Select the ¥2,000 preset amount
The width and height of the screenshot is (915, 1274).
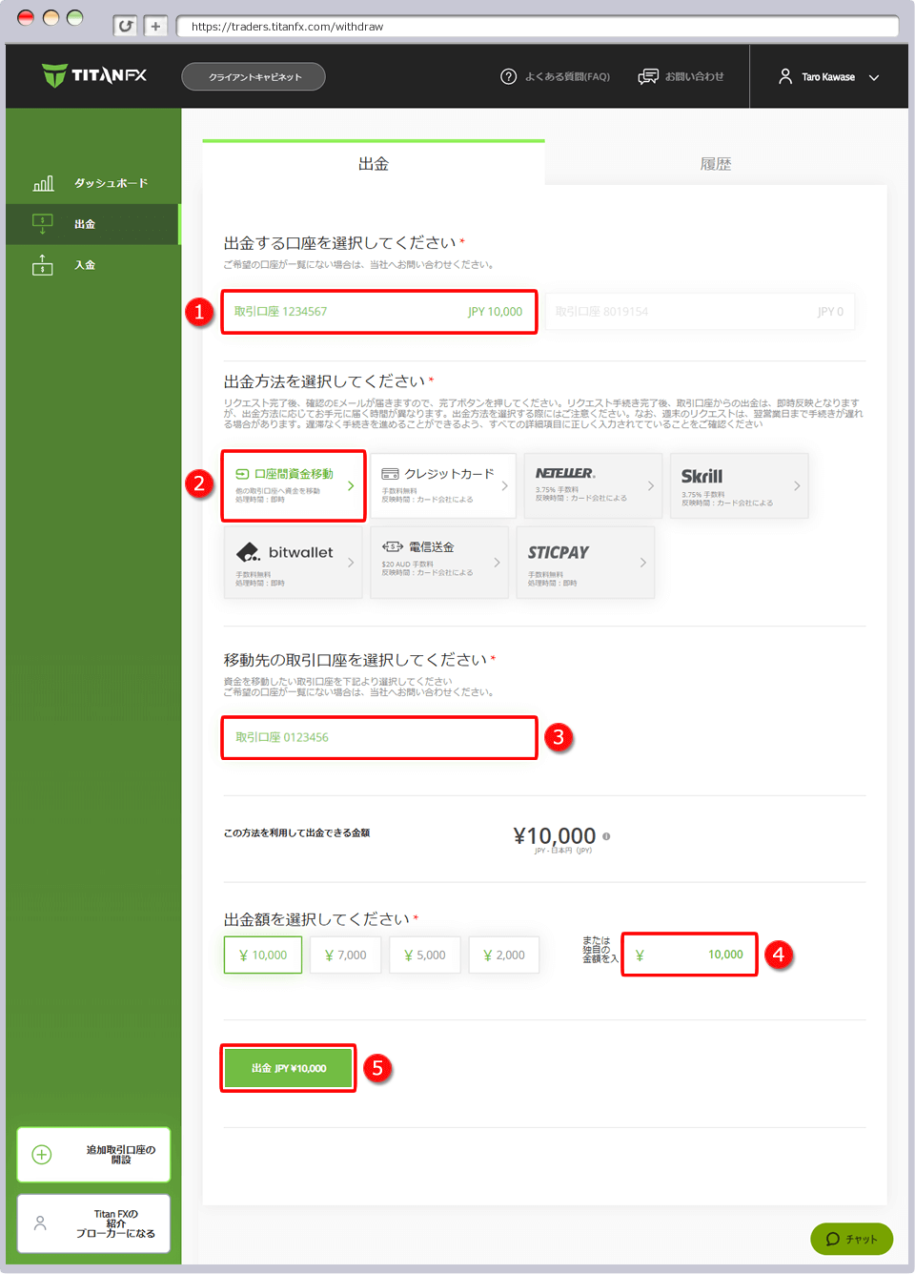[503, 954]
